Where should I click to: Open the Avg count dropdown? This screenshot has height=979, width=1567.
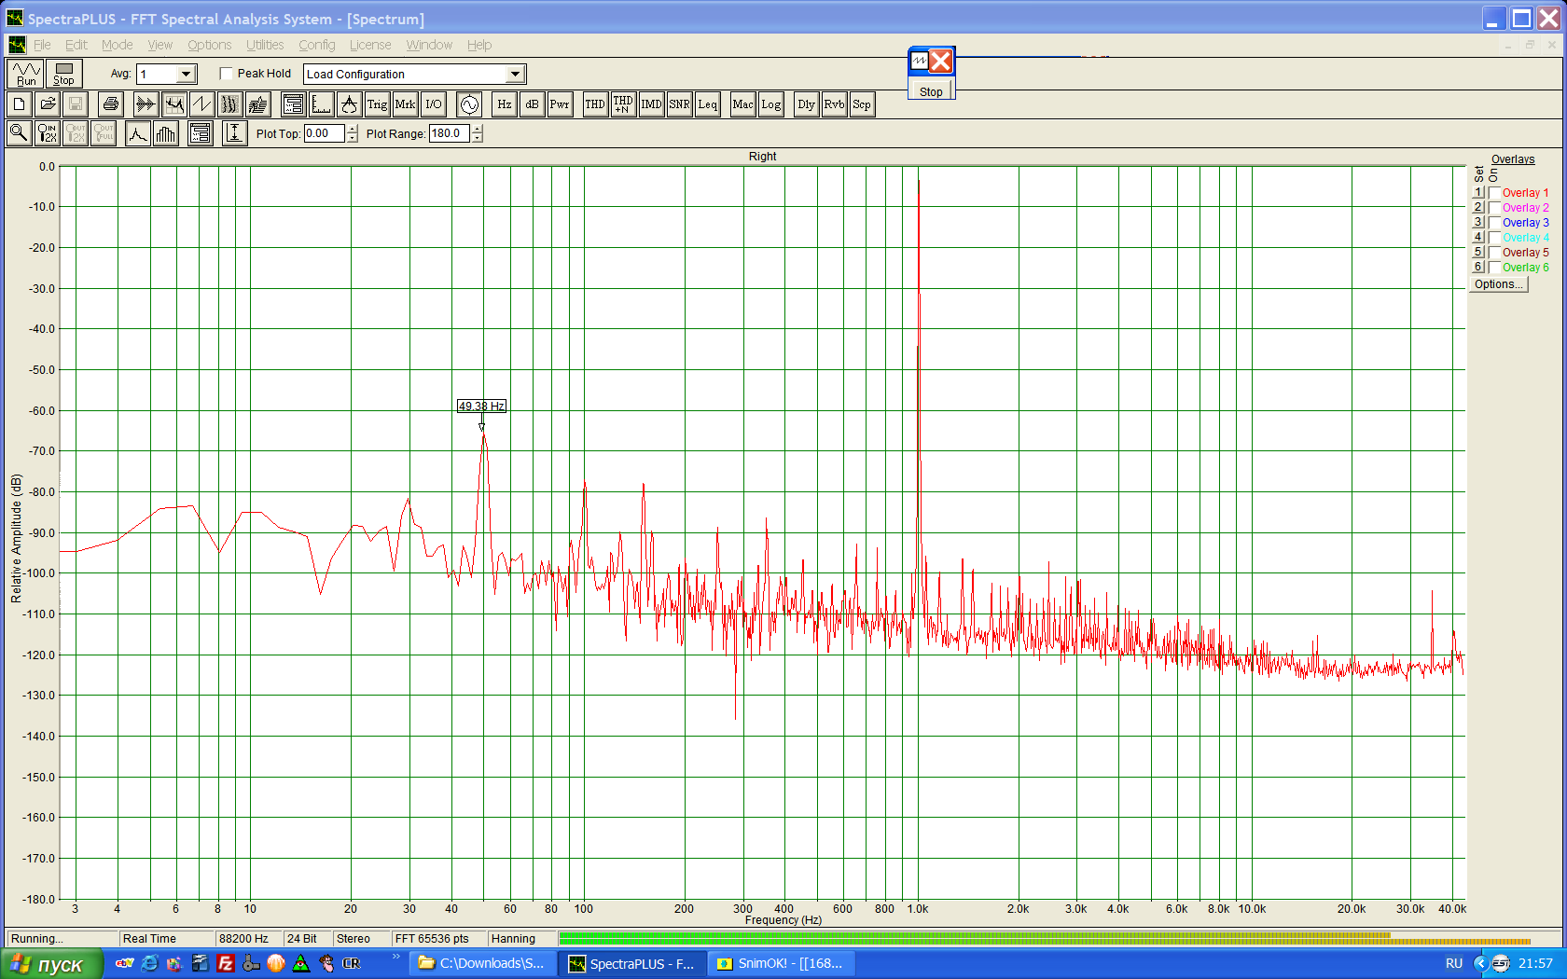(186, 74)
